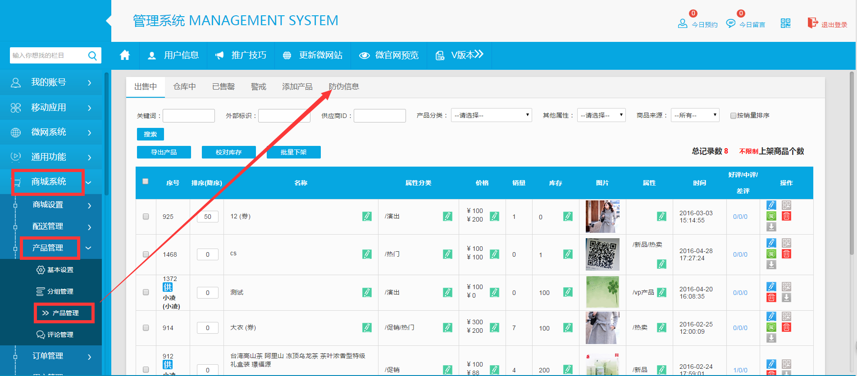857x376 pixels.
Task: Edit the stock of the 测试 product
Action: (568, 292)
